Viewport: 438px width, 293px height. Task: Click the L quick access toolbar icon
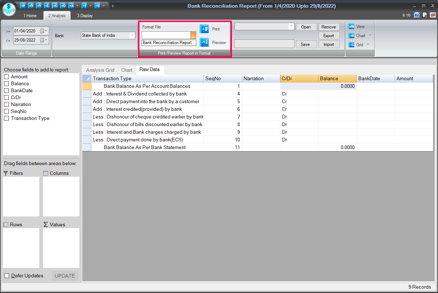tap(47, 5)
